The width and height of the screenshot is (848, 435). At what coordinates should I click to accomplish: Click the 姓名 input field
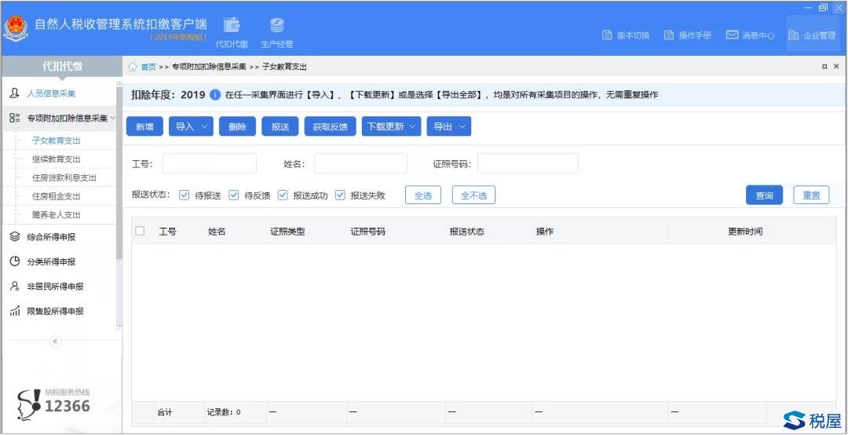pos(360,163)
